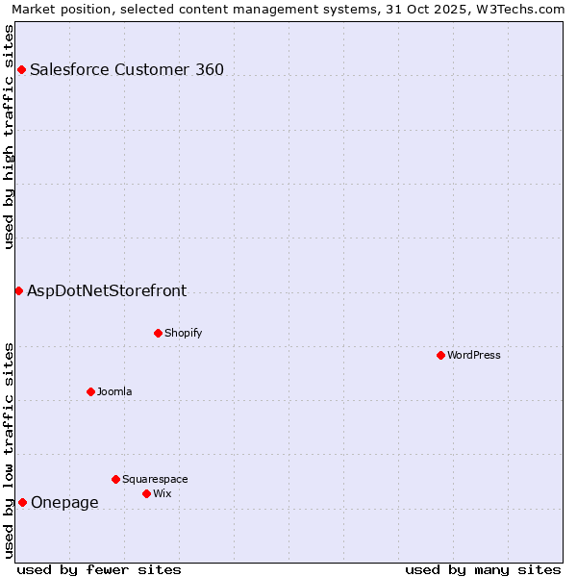577x577 pixels.
Task: Click the WordPress text label
Action: point(473,355)
